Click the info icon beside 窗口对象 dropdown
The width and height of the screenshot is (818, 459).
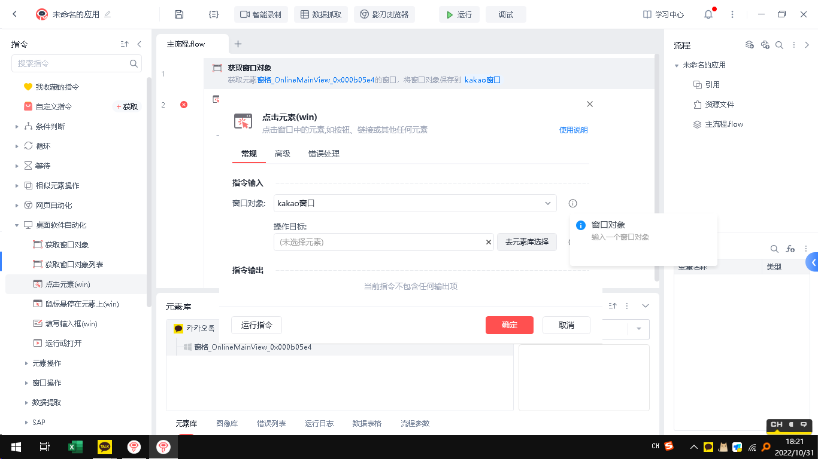click(572, 203)
